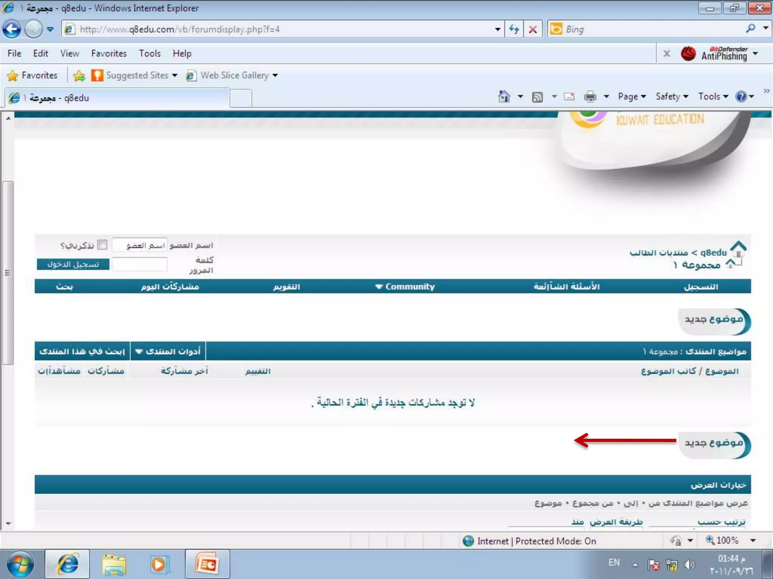This screenshot has width=773, height=579.
Task: Click the Home icon in command bar
Action: click(x=504, y=97)
